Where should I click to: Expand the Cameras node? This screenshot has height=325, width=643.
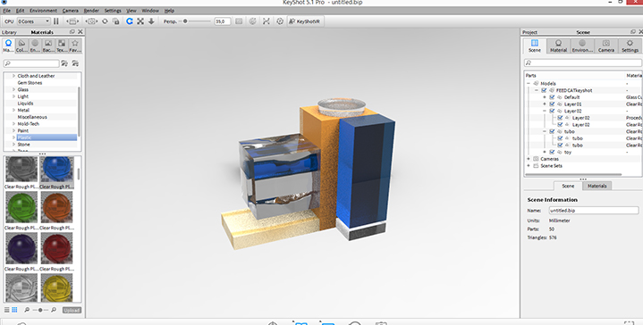point(529,159)
